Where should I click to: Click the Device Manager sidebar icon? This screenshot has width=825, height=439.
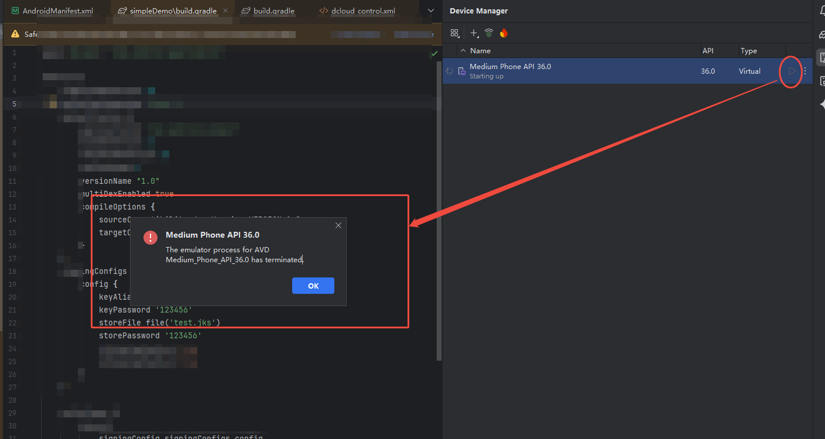point(821,57)
